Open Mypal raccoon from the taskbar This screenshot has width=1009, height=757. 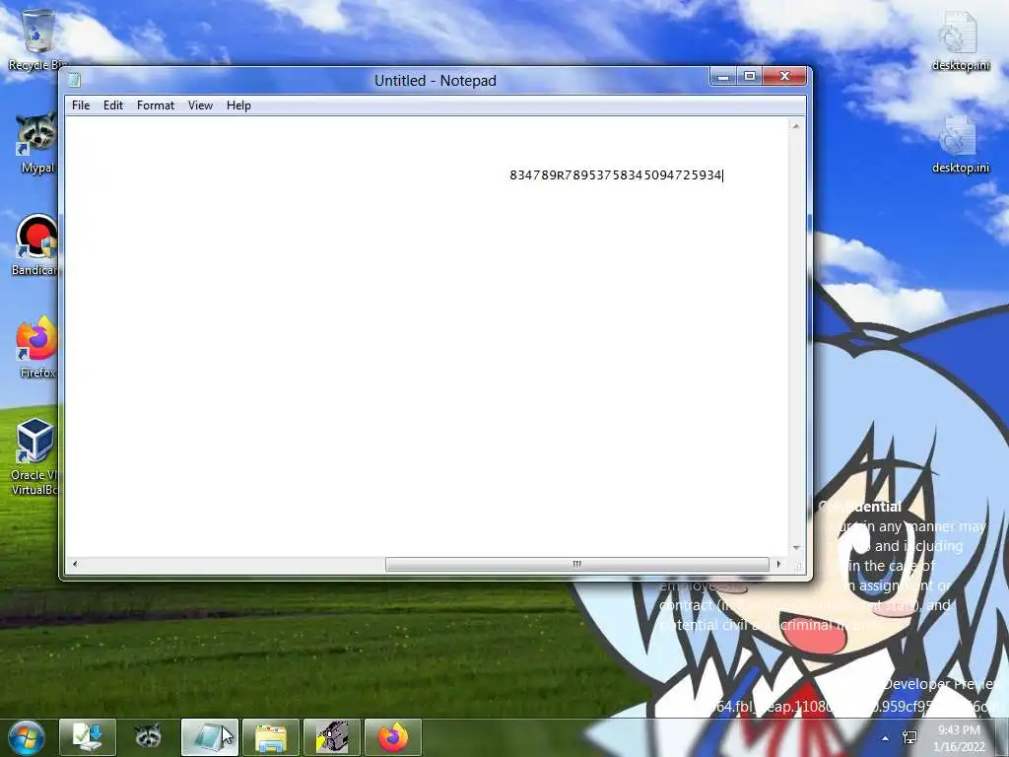[149, 737]
